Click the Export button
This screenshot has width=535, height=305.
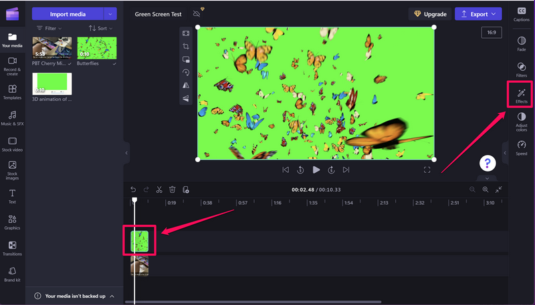pyautogui.click(x=478, y=14)
